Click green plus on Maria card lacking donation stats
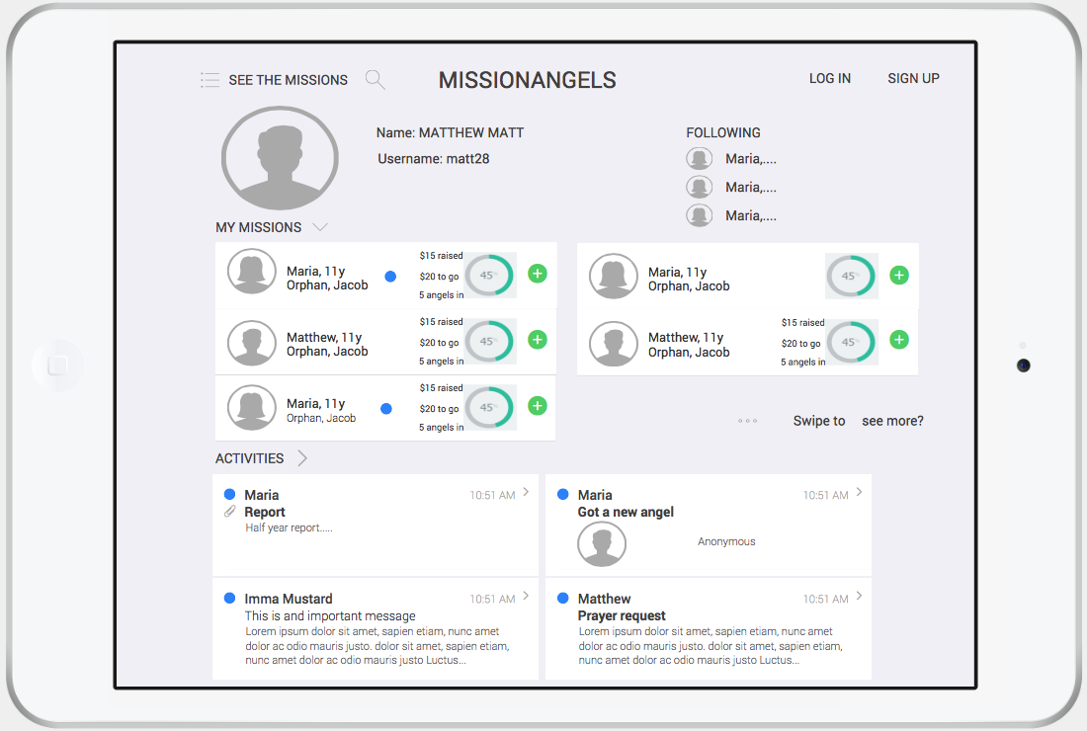This screenshot has width=1087, height=731. point(899,276)
